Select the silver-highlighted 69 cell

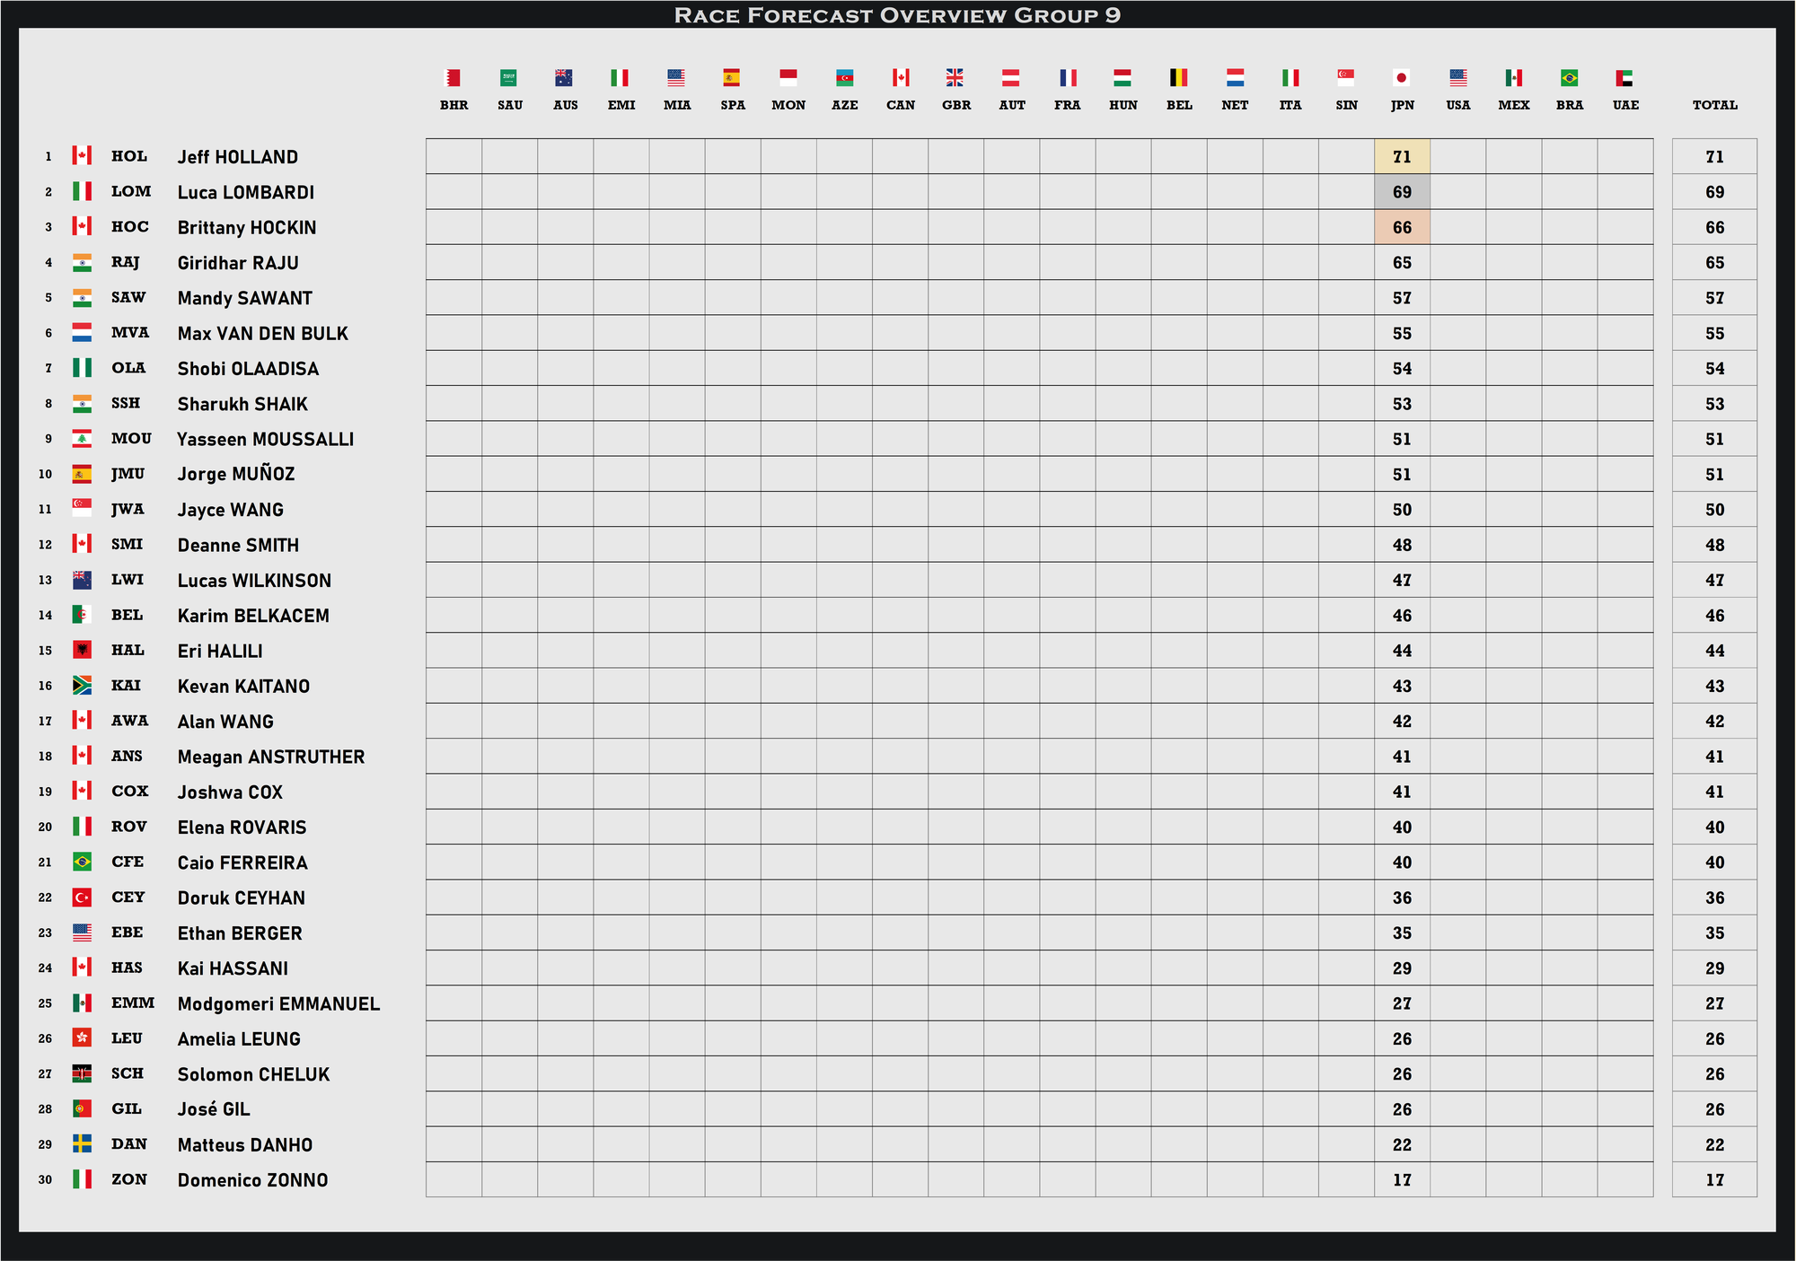[x=1402, y=192]
